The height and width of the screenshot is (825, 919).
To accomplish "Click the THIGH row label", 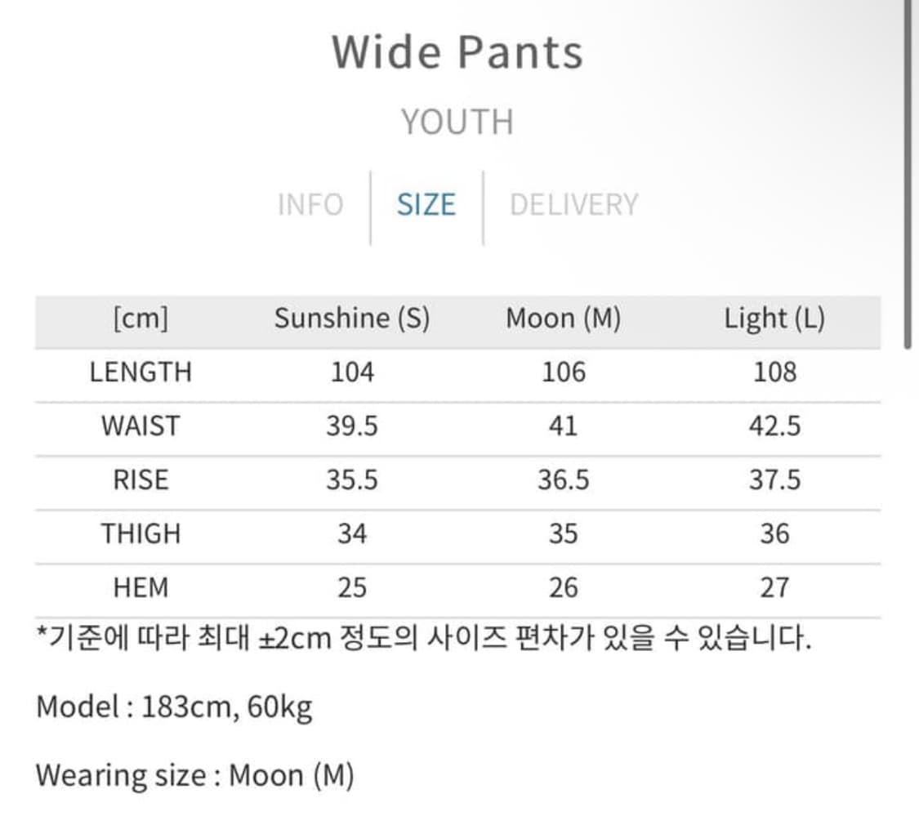I will coord(141,533).
